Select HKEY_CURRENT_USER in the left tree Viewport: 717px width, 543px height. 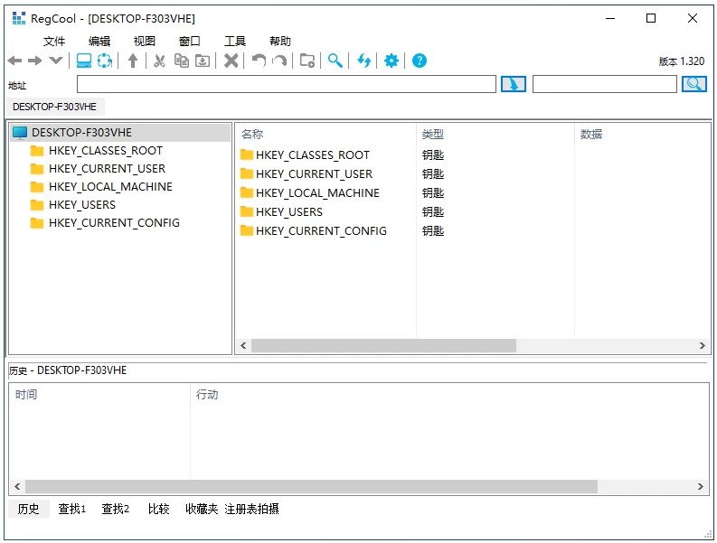(107, 169)
